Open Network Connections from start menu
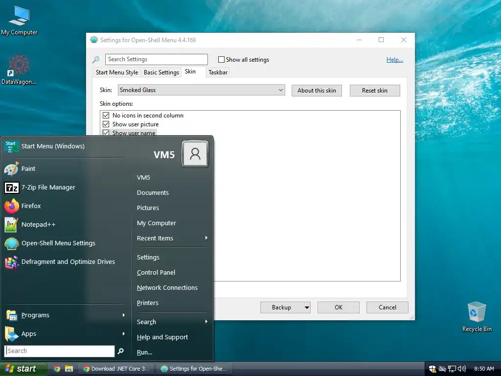The width and height of the screenshot is (501, 376). point(172,288)
